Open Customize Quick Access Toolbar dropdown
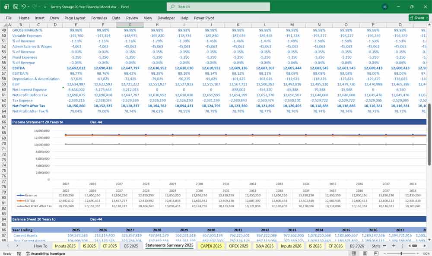 [45, 6]
